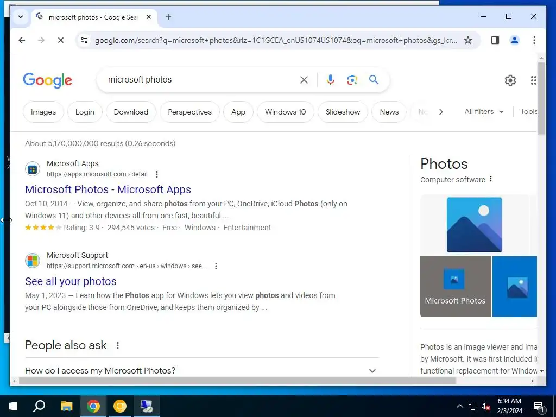Open Microsoft Photos - Microsoft Apps result
Screen dimensions: 556x417
[x=108, y=189]
